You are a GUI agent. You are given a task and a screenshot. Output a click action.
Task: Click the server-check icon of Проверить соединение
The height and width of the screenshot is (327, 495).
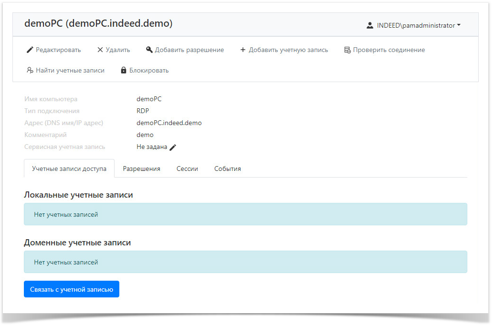[347, 50]
